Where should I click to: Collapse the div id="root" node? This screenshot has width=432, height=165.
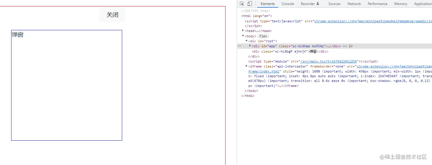click(247, 41)
